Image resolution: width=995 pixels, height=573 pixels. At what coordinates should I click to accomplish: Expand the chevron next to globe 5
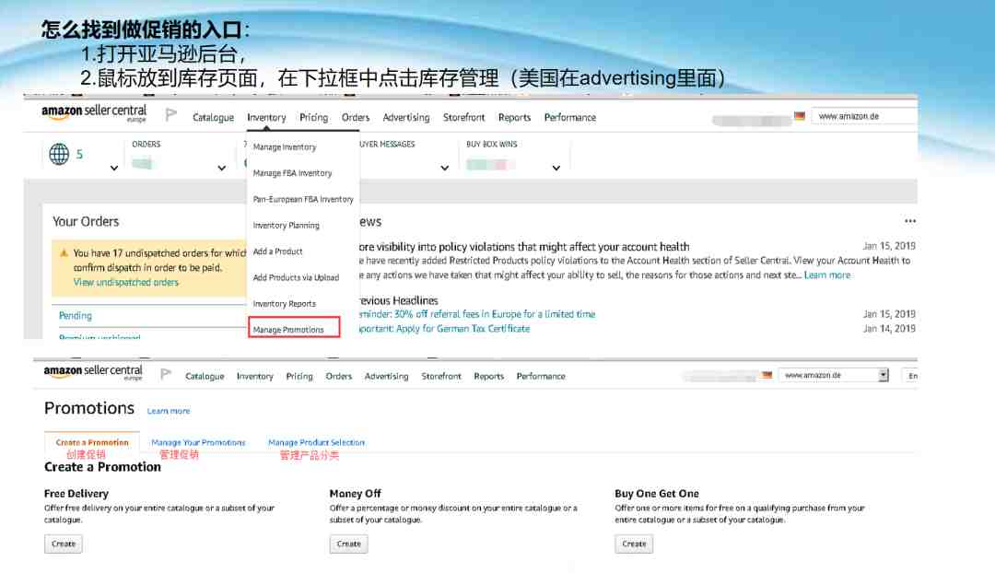114,169
